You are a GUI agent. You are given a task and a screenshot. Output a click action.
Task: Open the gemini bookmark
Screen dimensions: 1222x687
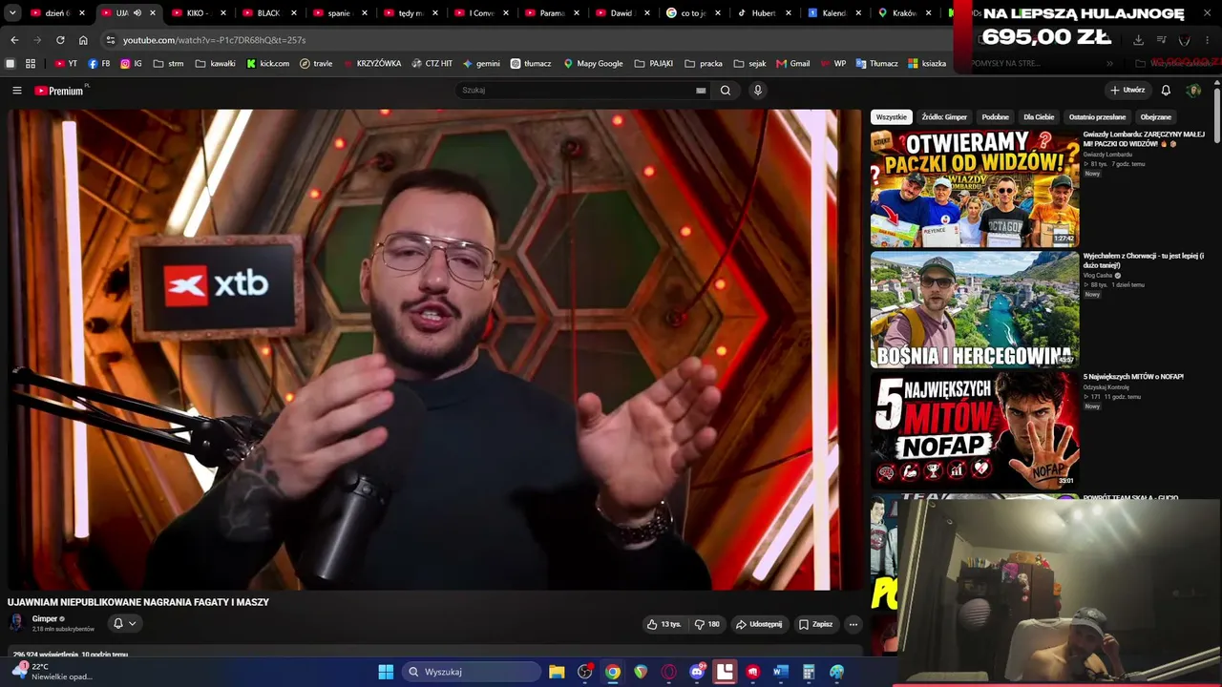(x=481, y=64)
